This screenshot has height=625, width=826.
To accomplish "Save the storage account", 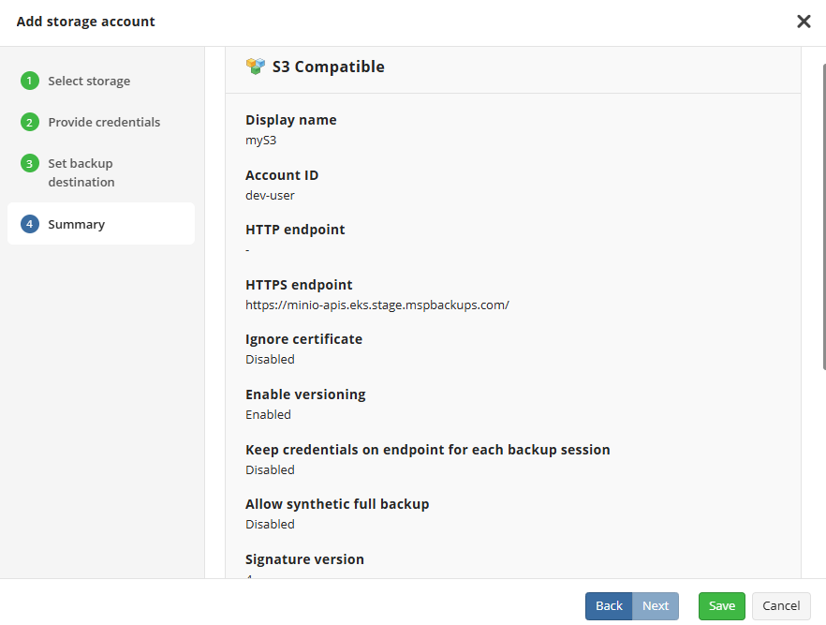I will 721,606.
